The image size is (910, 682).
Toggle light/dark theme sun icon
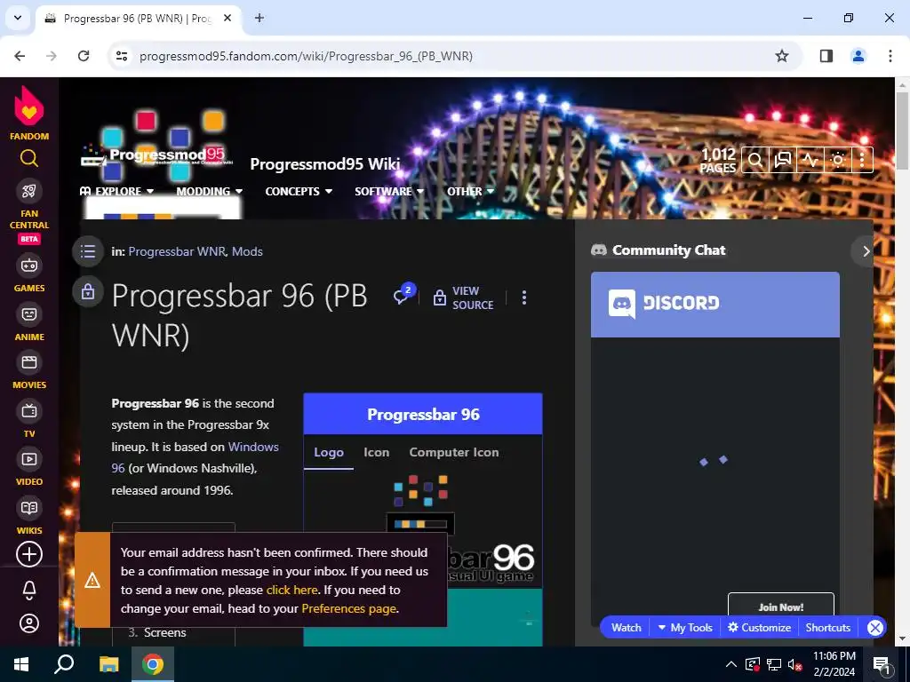click(x=838, y=160)
